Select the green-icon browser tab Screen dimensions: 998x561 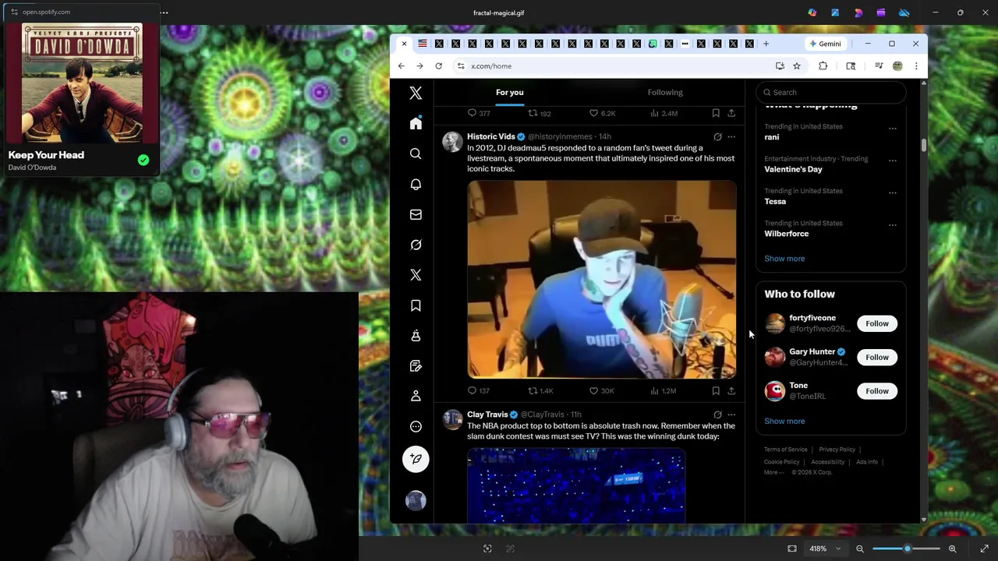pos(653,44)
